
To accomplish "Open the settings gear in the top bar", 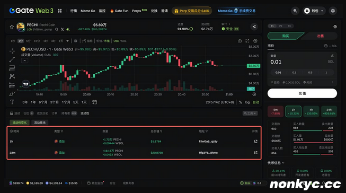I will [333, 11].
